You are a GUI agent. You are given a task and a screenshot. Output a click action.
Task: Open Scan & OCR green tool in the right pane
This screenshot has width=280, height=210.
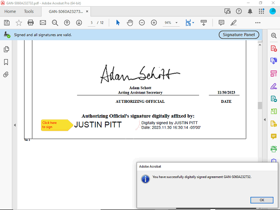tap(273, 149)
